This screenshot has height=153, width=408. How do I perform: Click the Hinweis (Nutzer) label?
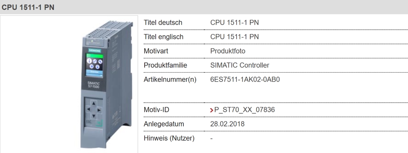click(169, 138)
